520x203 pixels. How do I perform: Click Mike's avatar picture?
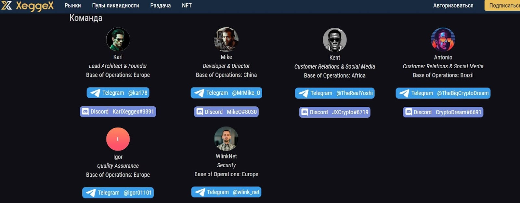click(x=226, y=39)
